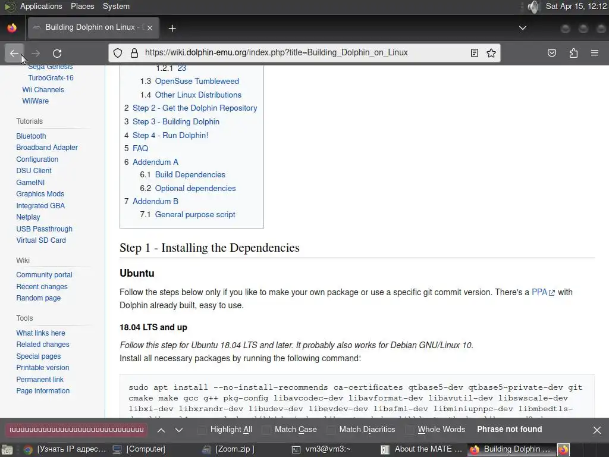Enable the Highlight All checkbox
This screenshot has width=609, height=457.
202,430
